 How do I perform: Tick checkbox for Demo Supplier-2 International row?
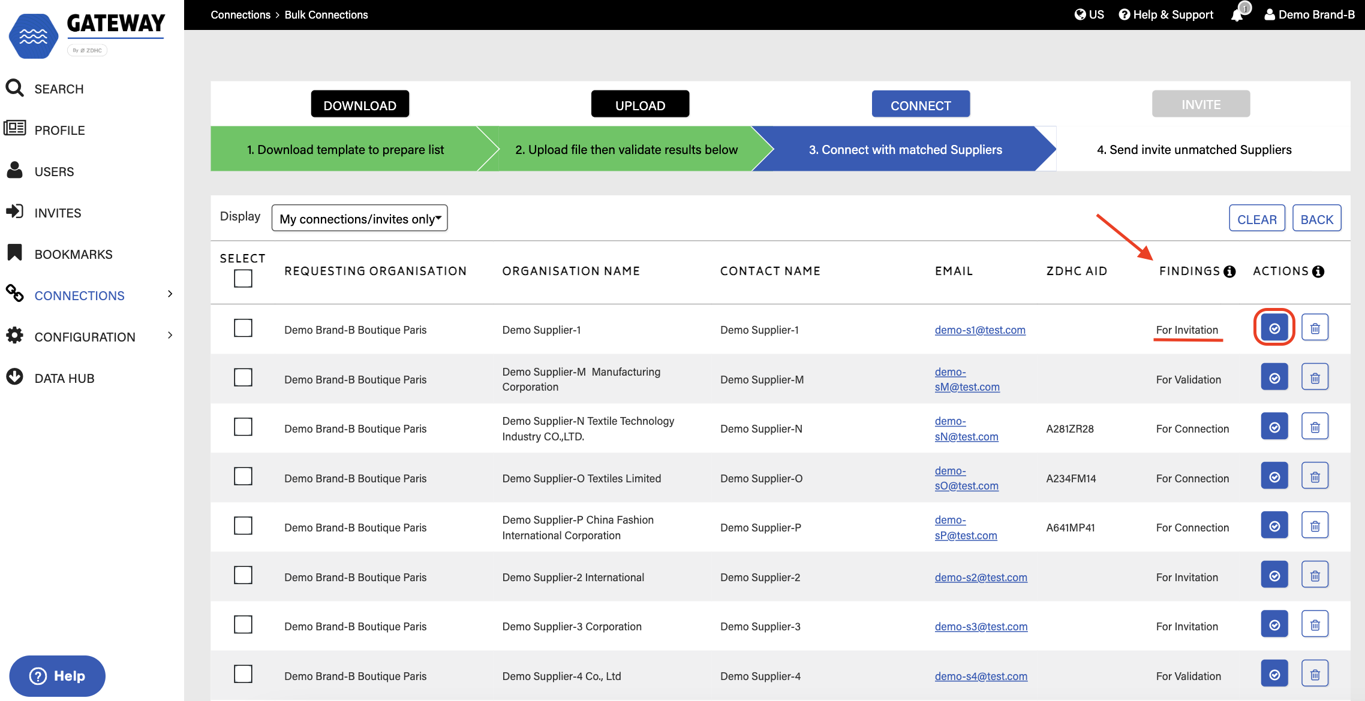point(243,576)
